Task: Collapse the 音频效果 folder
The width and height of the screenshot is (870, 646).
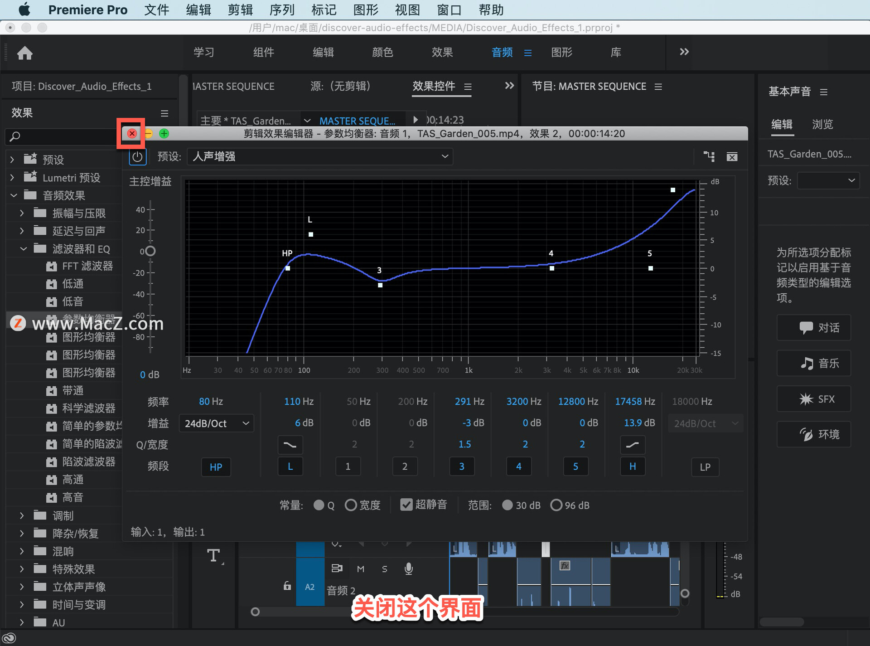Action: (14, 195)
